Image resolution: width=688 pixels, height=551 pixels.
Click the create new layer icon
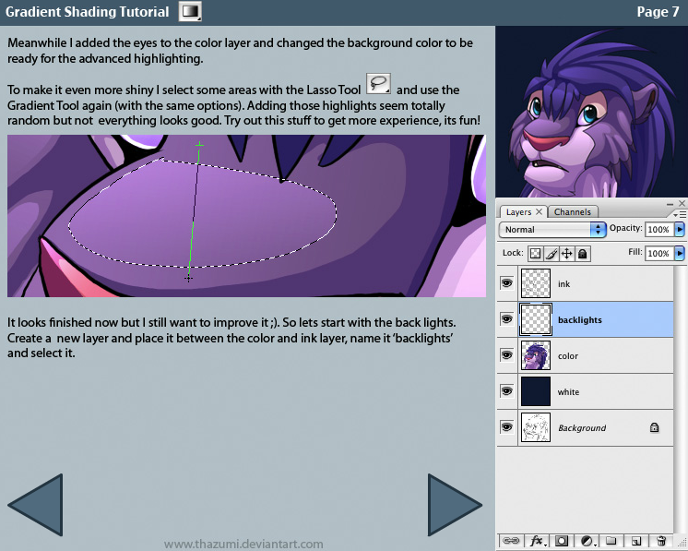pyautogui.click(x=636, y=541)
